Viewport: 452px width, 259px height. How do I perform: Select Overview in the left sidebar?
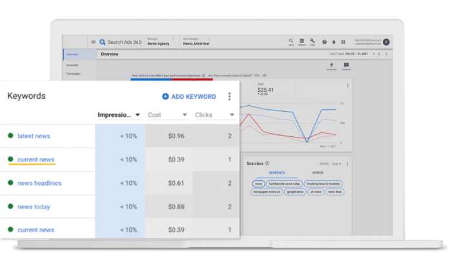[80, 54]
